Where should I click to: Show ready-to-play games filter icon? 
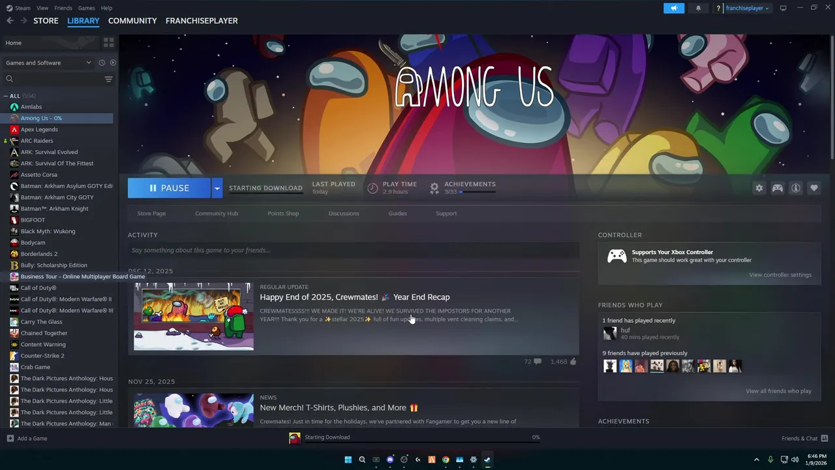113,63
